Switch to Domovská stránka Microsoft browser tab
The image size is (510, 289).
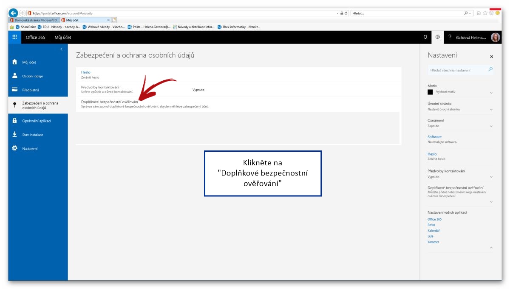34,20
